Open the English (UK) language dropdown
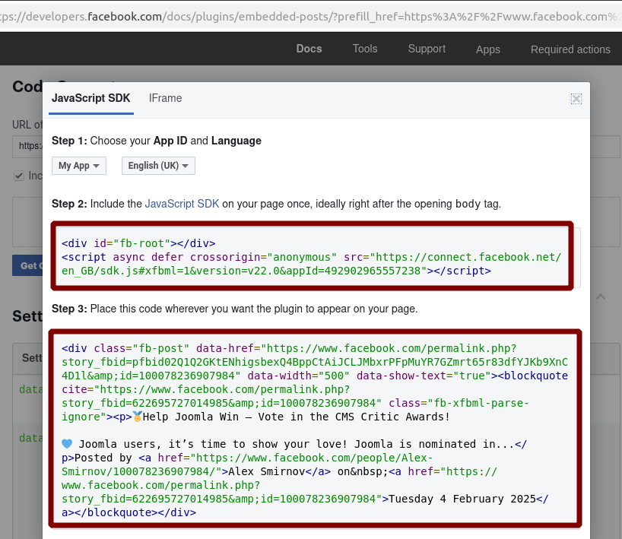This screenshot has height=539, width=622. [158, 166]
